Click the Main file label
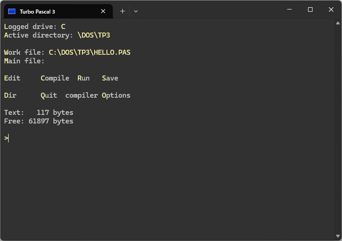 24,61
